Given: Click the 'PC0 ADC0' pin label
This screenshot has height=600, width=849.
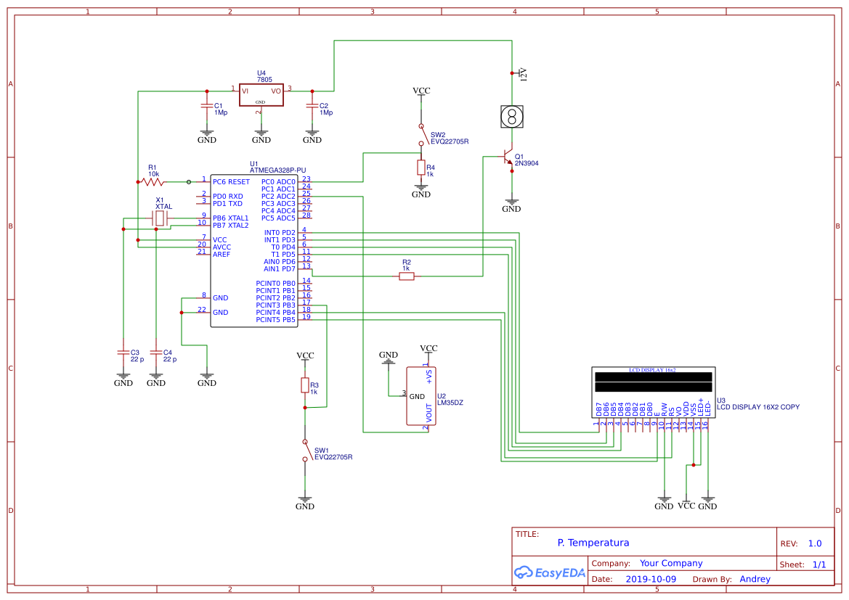Looking at the screenshot, I should tap(278, 182).
